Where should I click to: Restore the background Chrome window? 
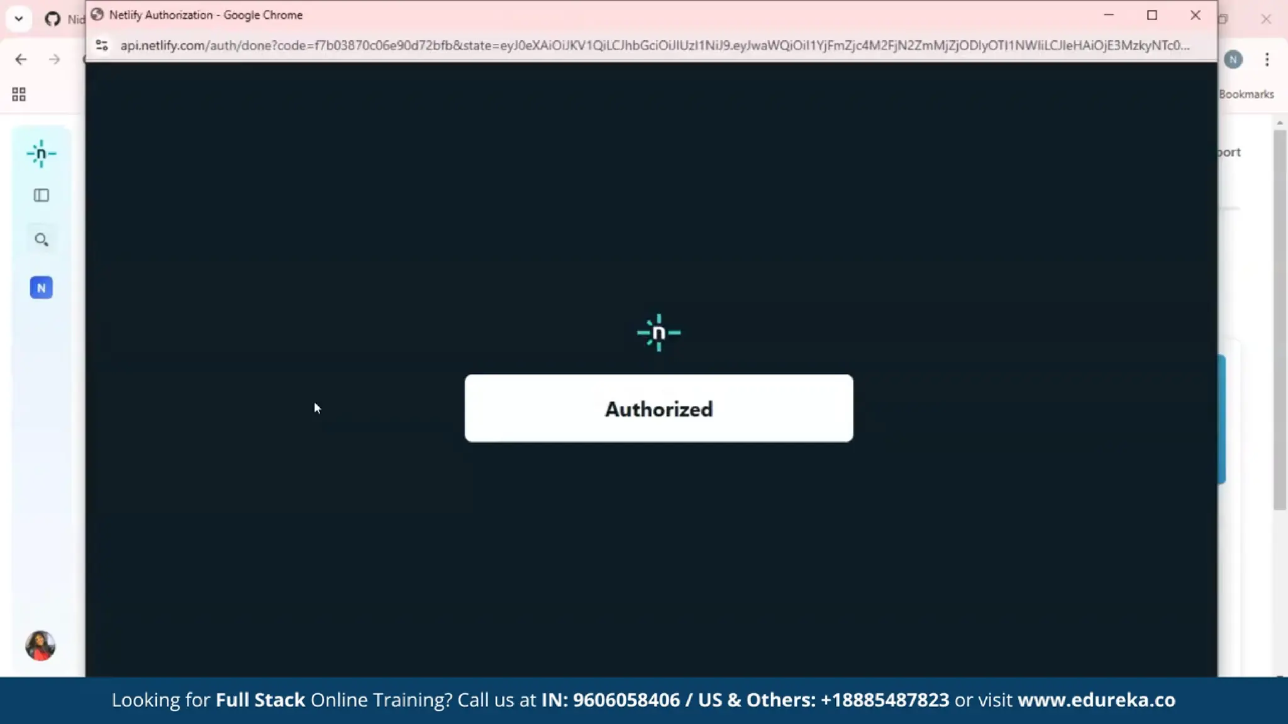tap(1223, 19)
